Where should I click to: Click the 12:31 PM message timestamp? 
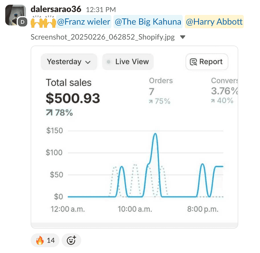[x=101, y=10]
